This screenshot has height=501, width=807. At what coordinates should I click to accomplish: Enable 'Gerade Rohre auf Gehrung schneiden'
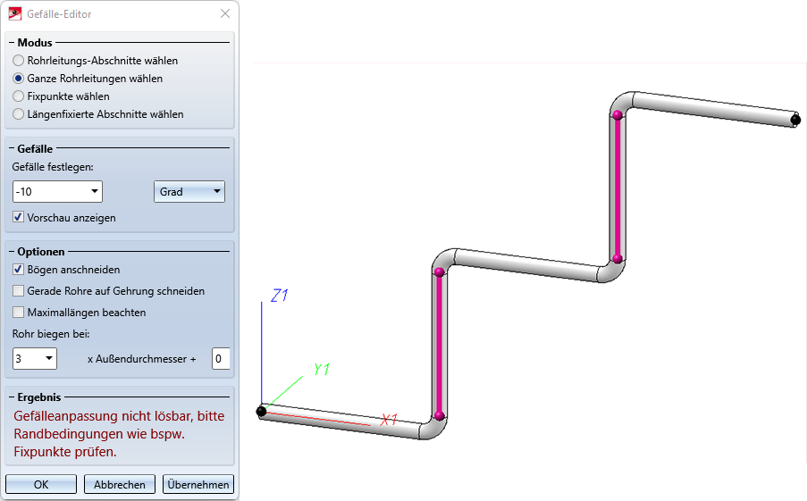pos(19,291)
